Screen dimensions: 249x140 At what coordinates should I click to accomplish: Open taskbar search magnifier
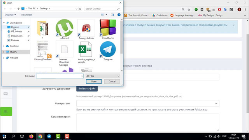tap(13, 136)
